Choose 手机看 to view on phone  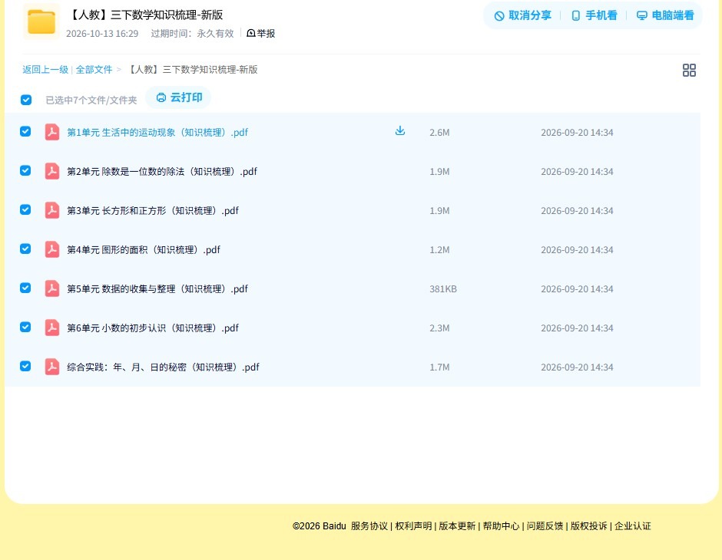point(594,15)
